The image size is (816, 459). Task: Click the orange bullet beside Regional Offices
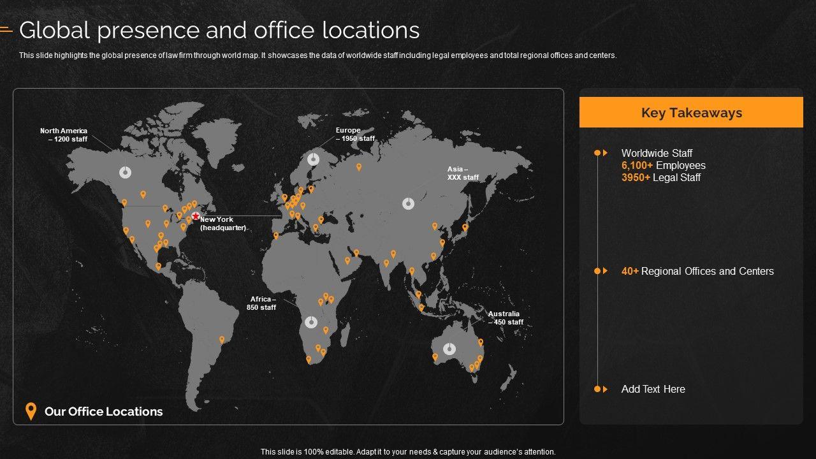[601, 271]
